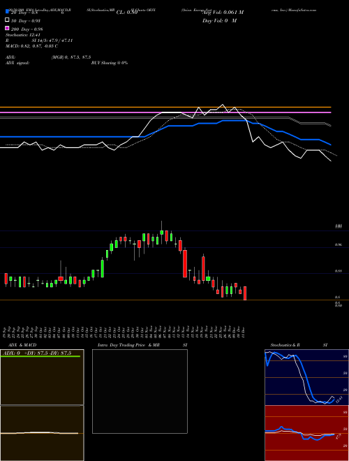Click the last red candlestick on the chart
Screen dimensions: 349x461
click(245, 293)
